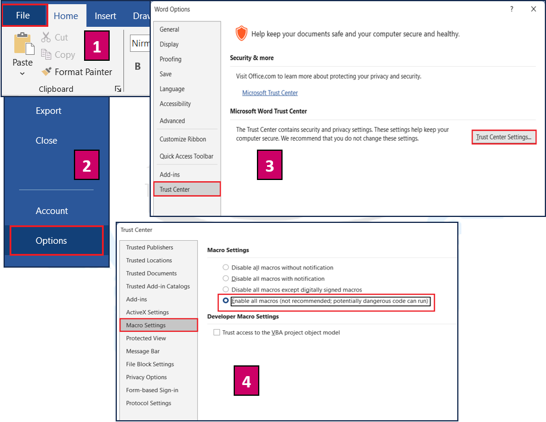Viewport: 546px width, 422px height.
Task: Select Macro Settings in Trust Center
Action: click(159, 325)
